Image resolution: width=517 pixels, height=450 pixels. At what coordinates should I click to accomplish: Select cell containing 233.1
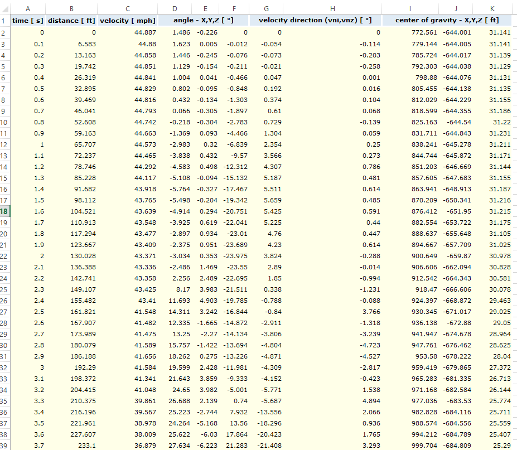pos(71,446)
